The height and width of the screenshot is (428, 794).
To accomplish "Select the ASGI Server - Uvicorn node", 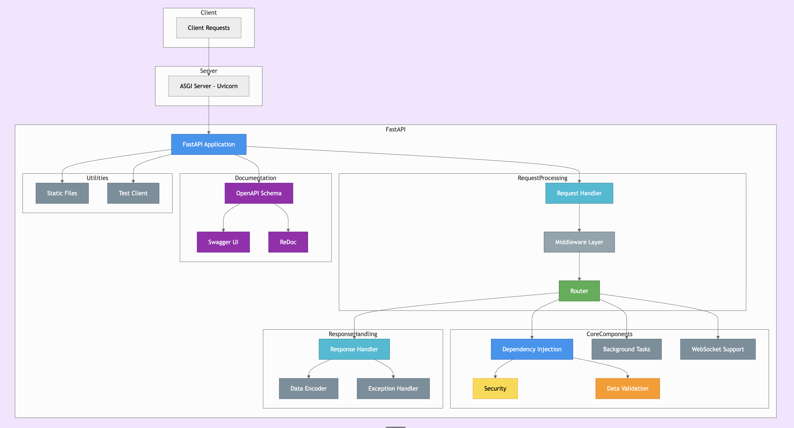I will [209, 86].
